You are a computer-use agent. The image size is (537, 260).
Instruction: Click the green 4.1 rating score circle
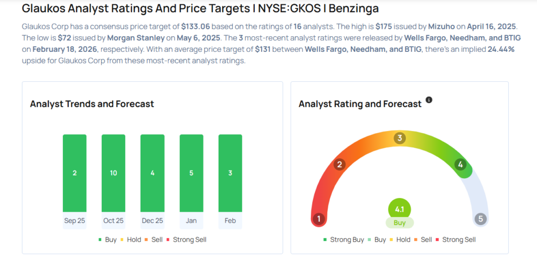pos(400,209)
